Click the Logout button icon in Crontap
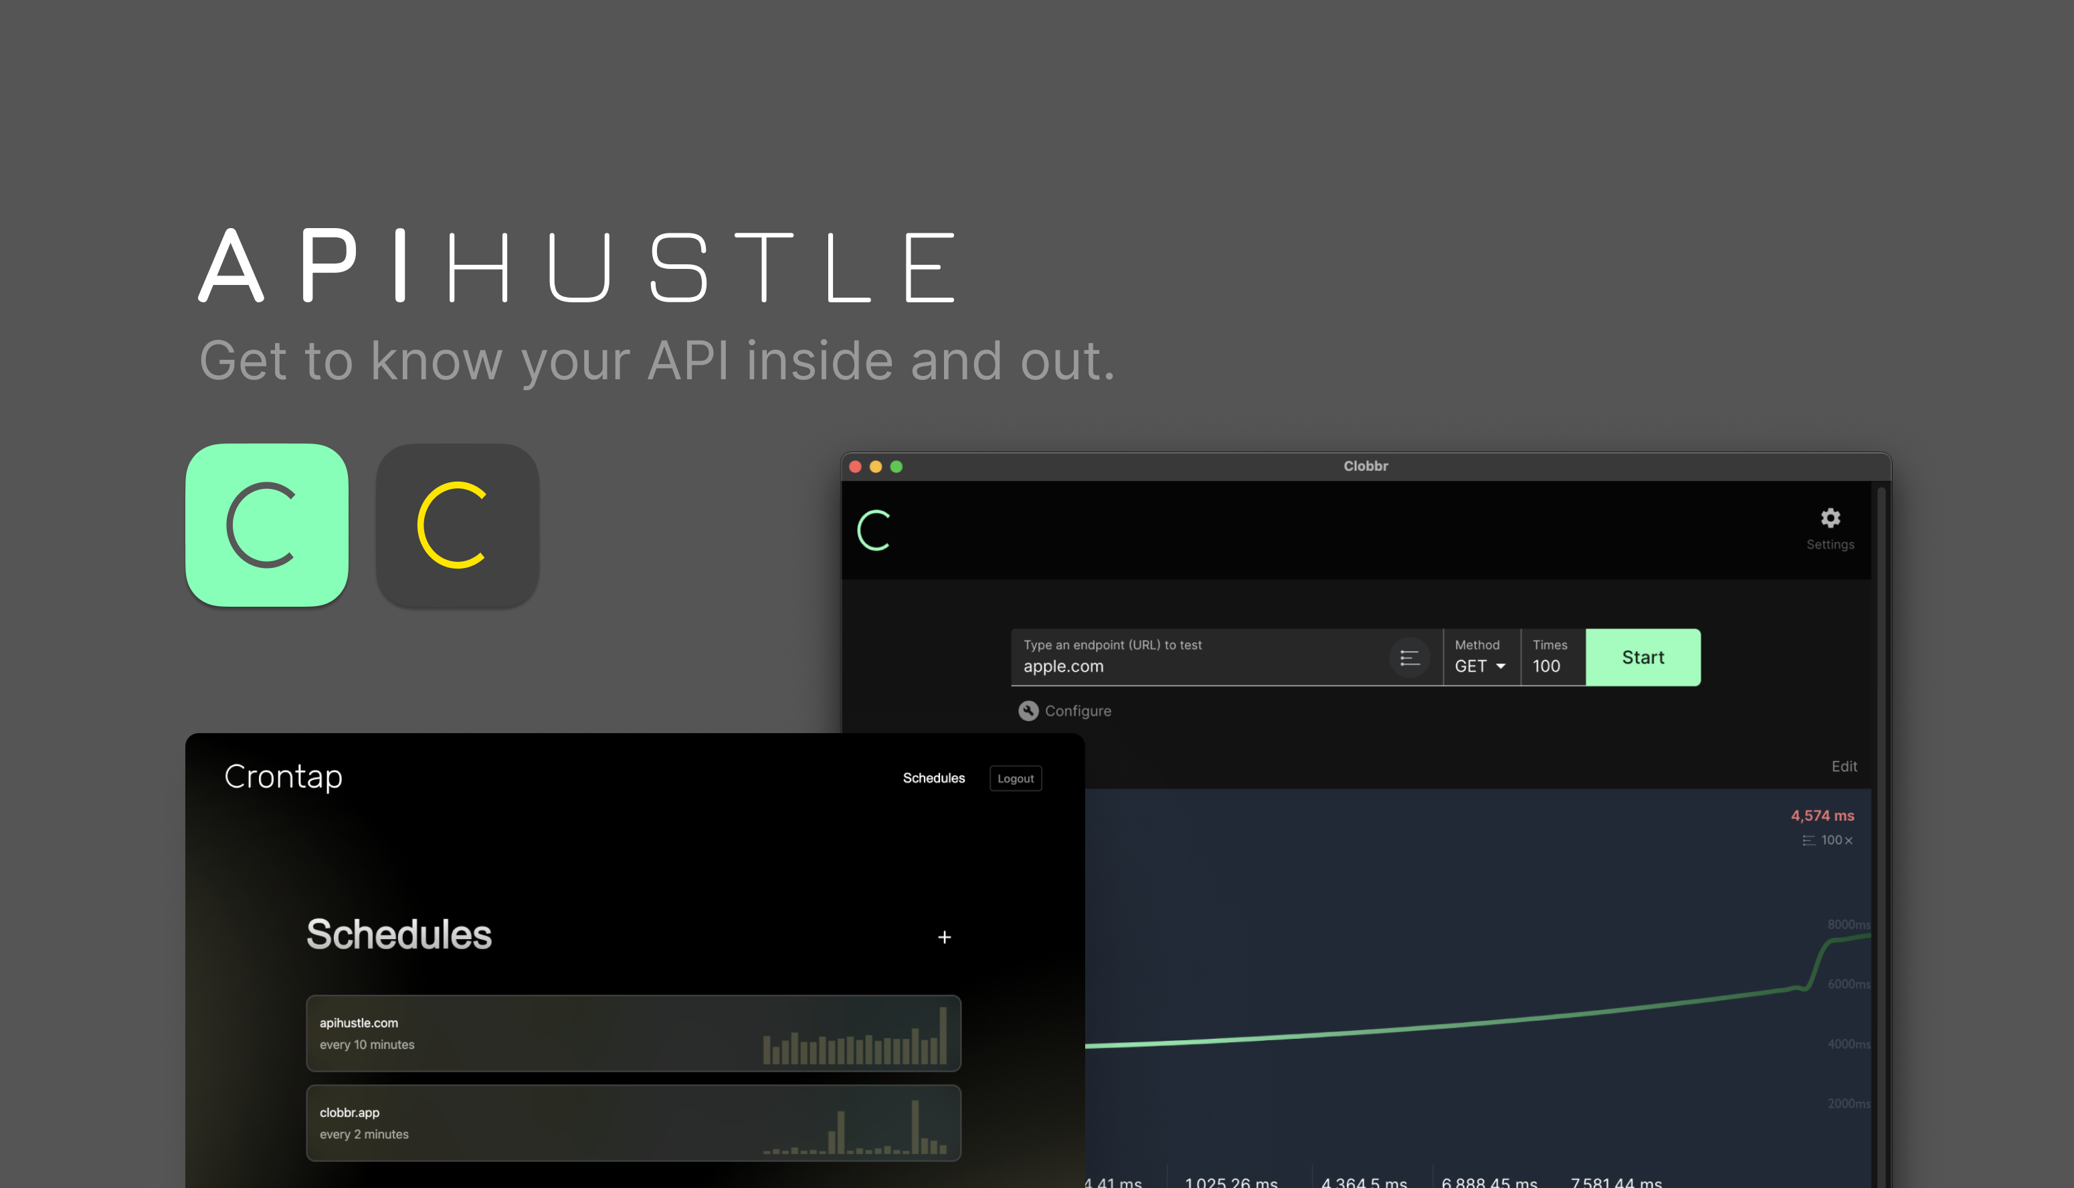The image size is (2074, 1188). (x=1015, y=779)
